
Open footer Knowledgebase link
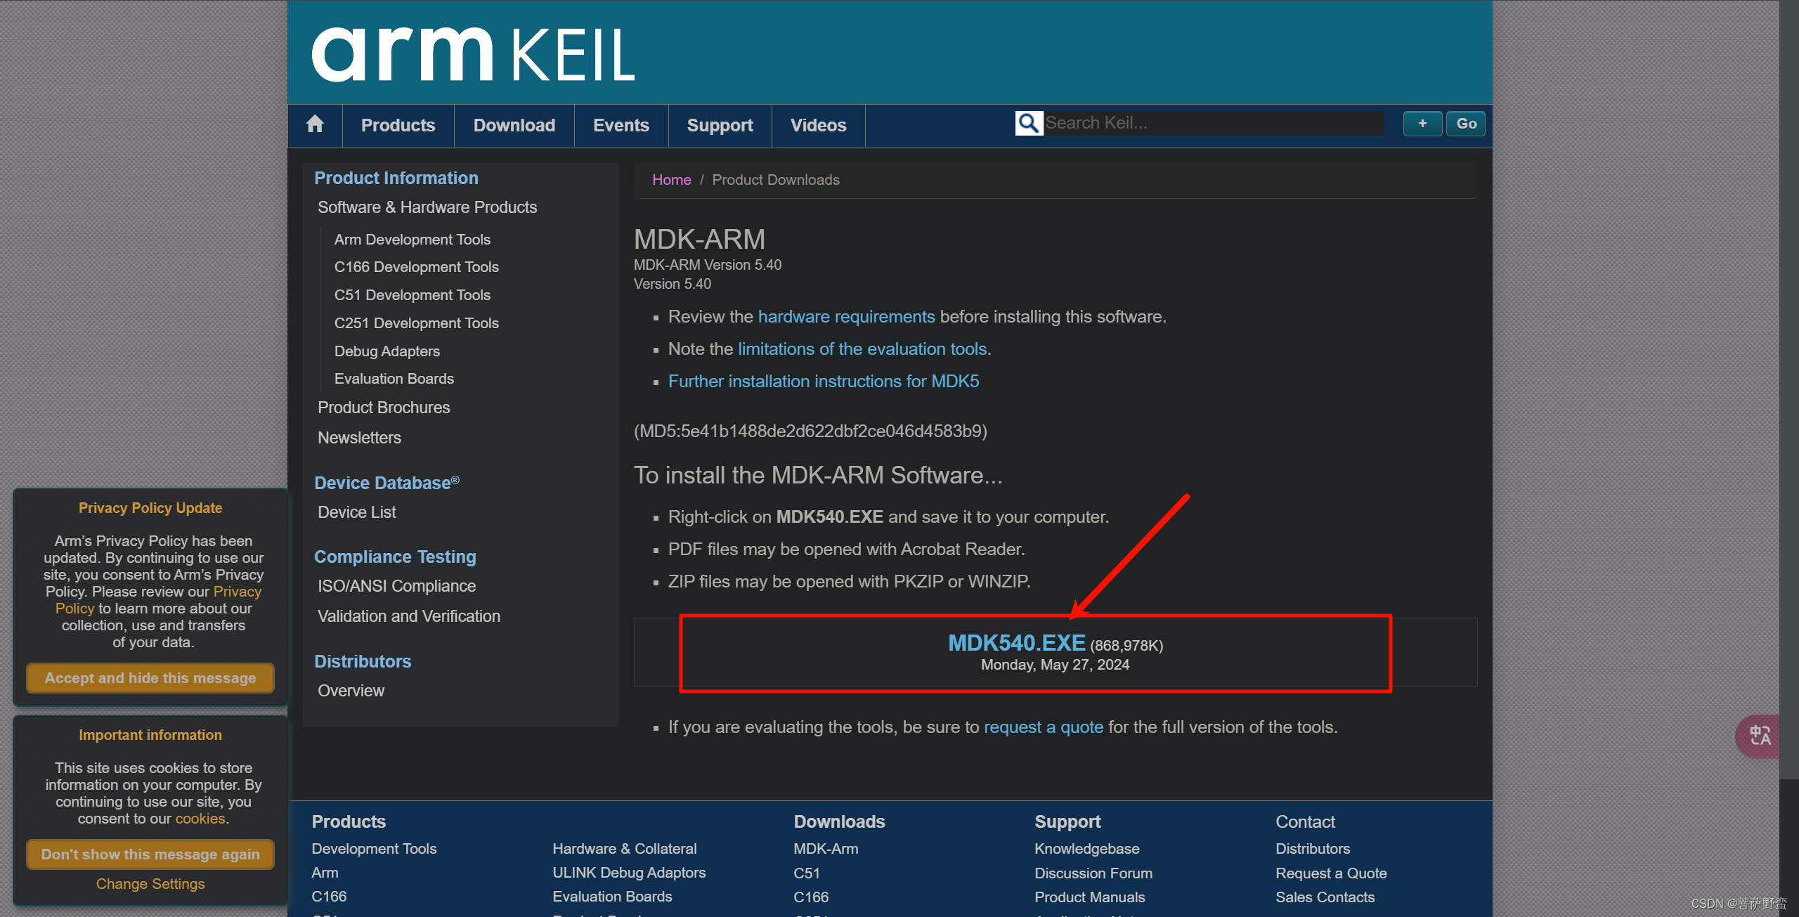point(1087,849)
